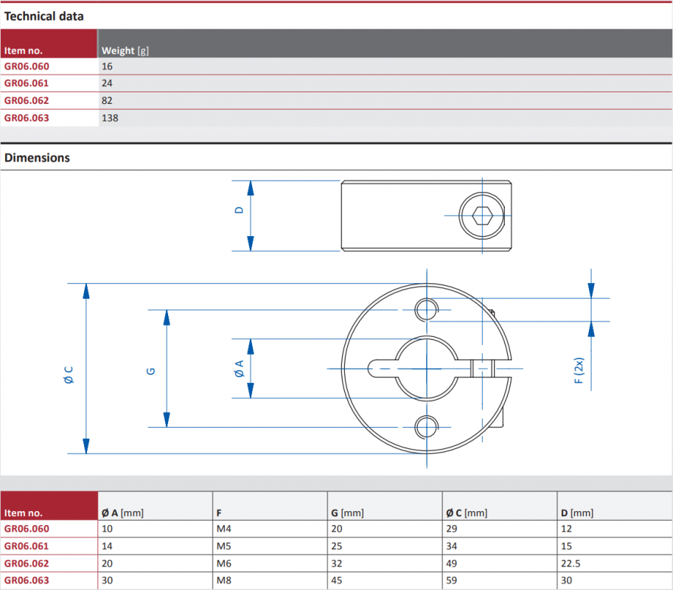Click GR06.061 in the weight table
Viewport: 673px width, 590px height.
pos(27,83)
